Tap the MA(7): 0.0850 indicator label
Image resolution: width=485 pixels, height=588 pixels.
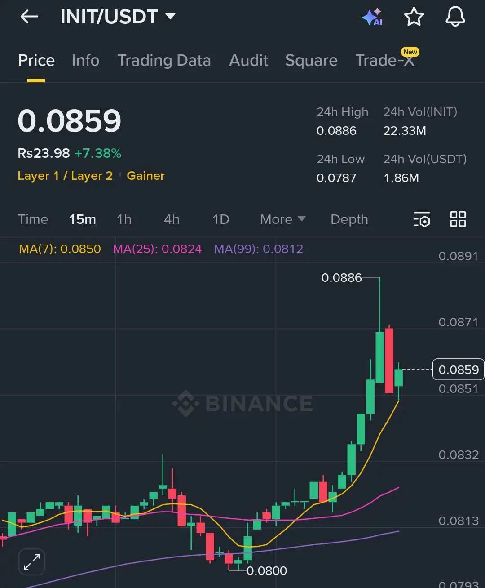(60, 249)
